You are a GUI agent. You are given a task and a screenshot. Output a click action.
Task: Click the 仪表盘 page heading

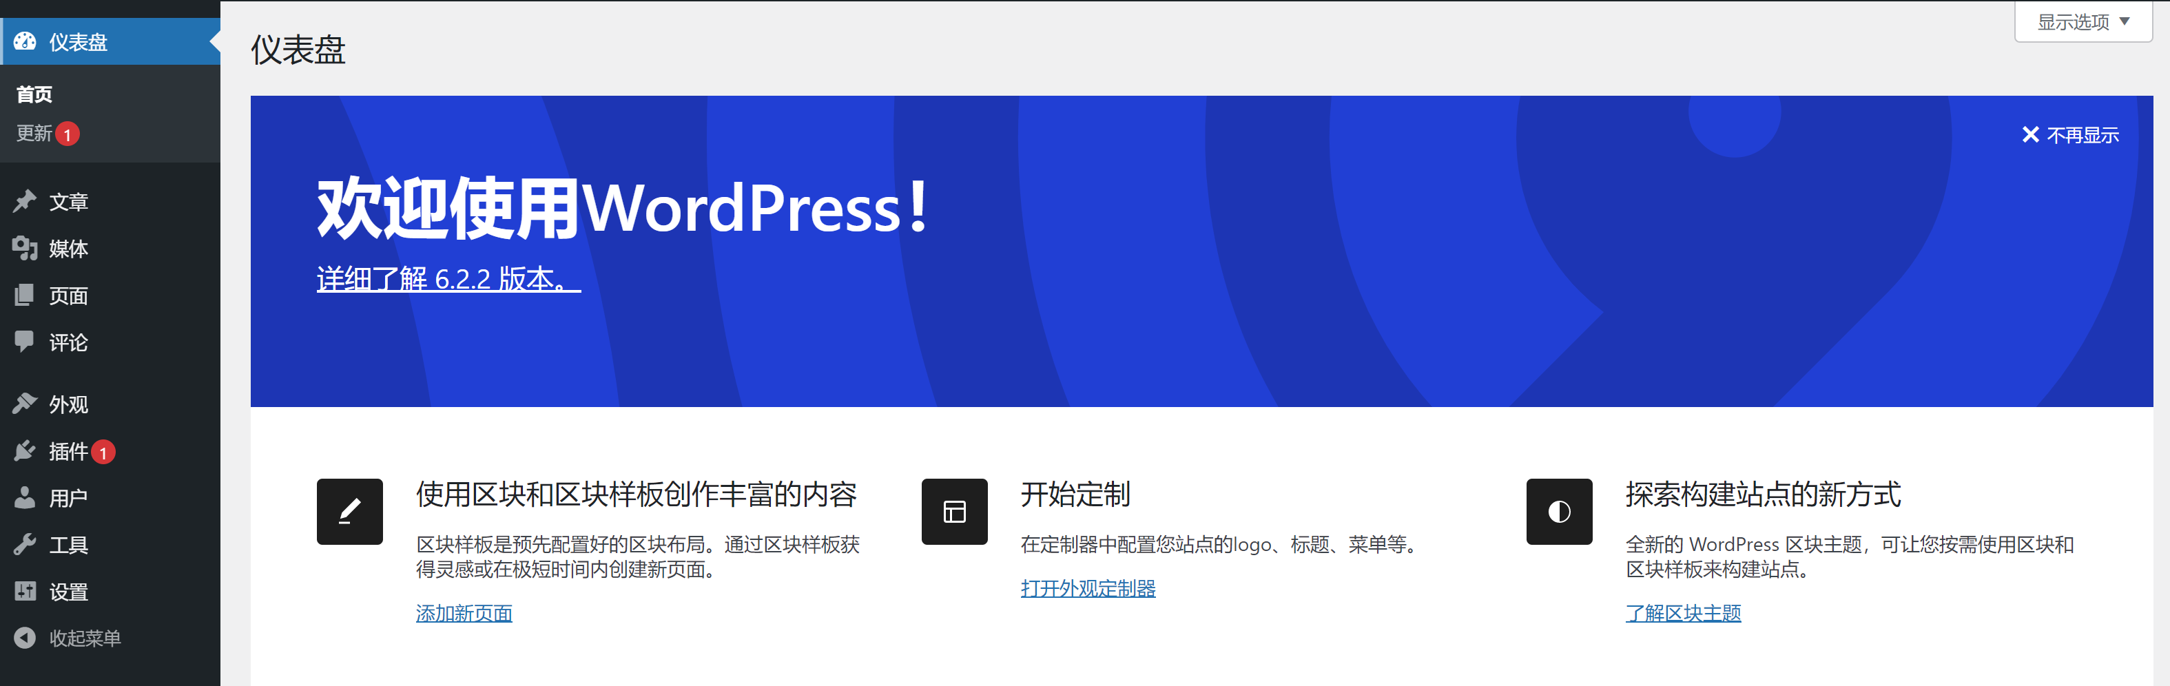(298, 50)
